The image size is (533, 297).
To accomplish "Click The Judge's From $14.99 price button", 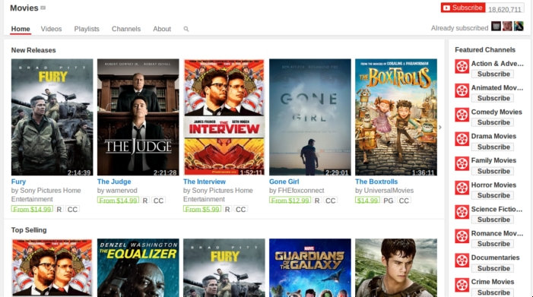I will point(118,201).
